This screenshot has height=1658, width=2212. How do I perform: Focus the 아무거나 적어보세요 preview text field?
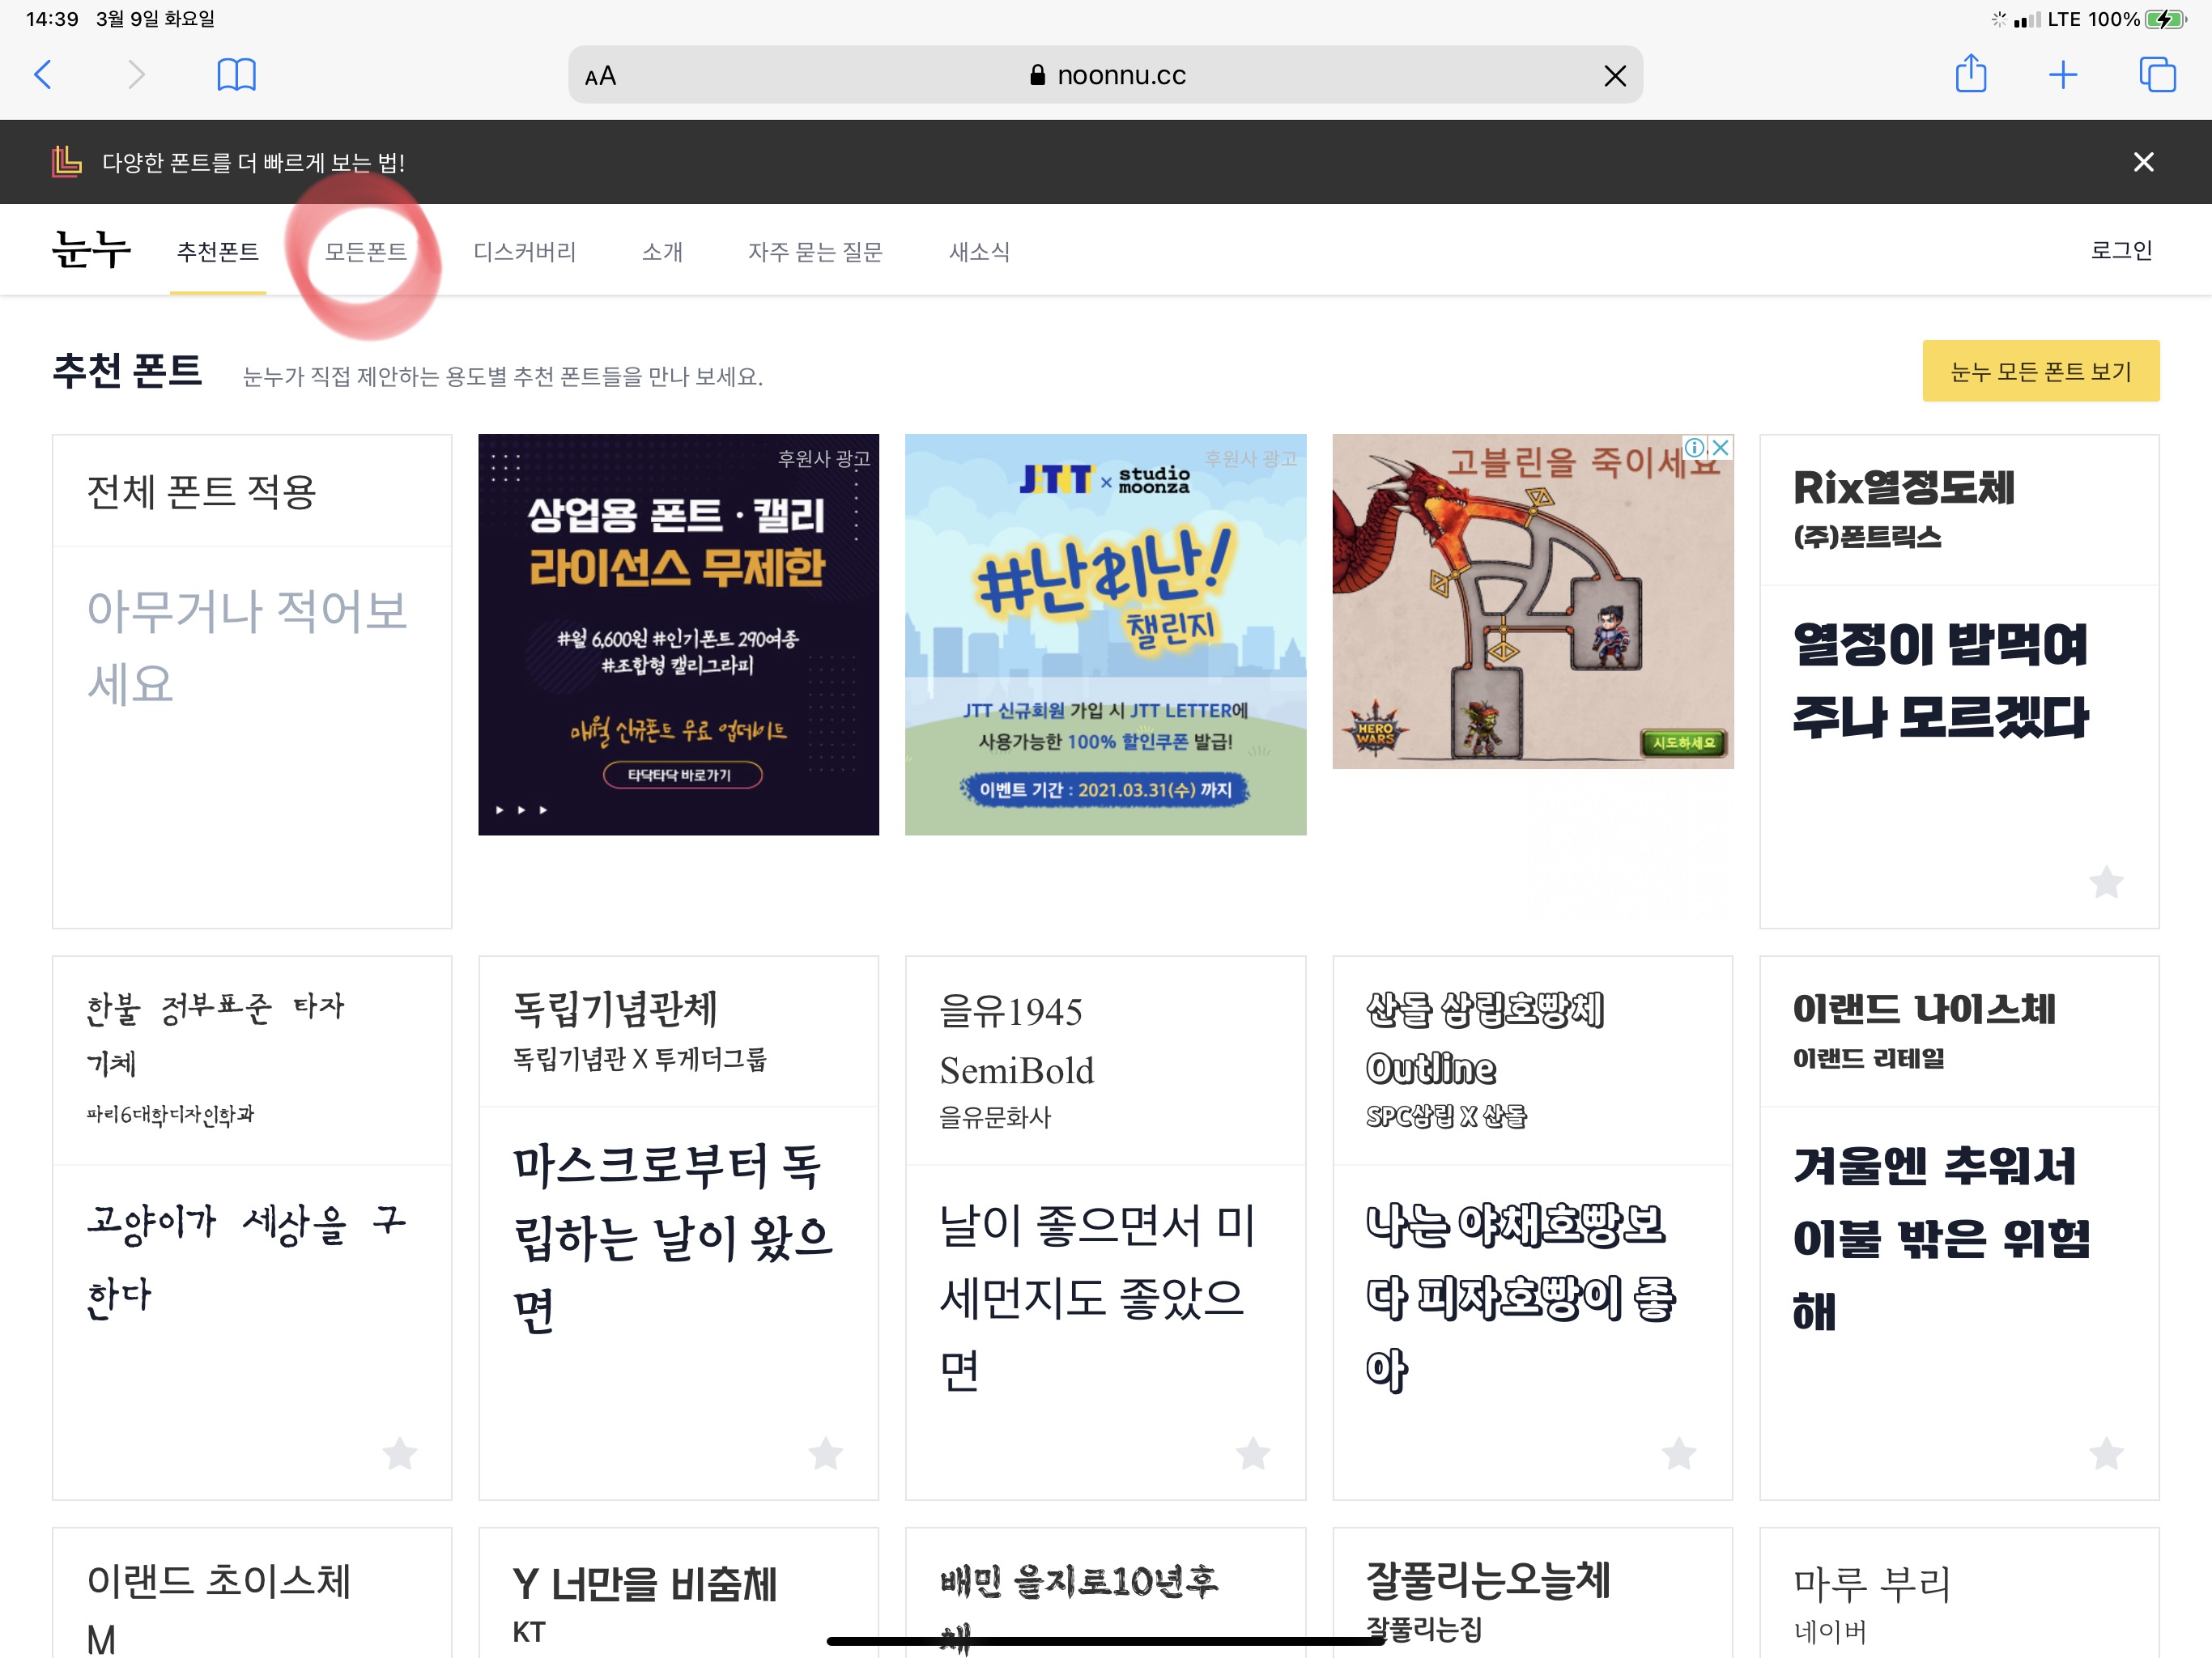[x=252, y=647]
